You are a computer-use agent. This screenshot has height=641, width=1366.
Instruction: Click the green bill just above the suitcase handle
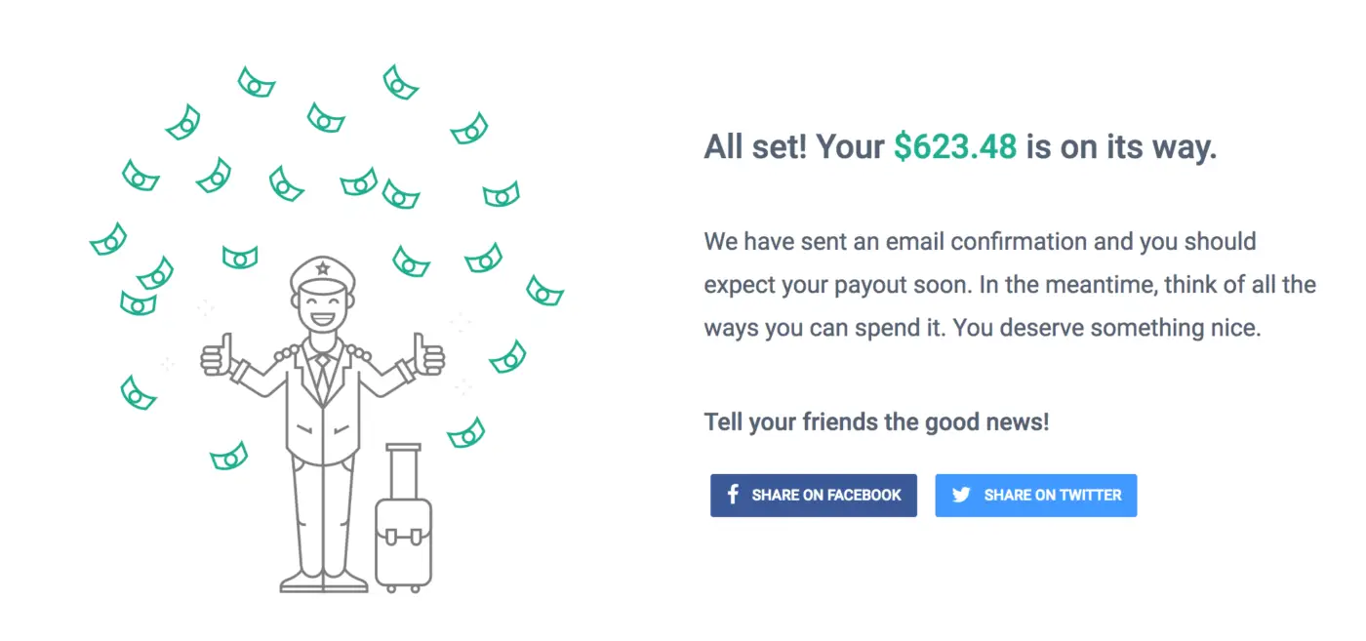click(x=466, y=432)
